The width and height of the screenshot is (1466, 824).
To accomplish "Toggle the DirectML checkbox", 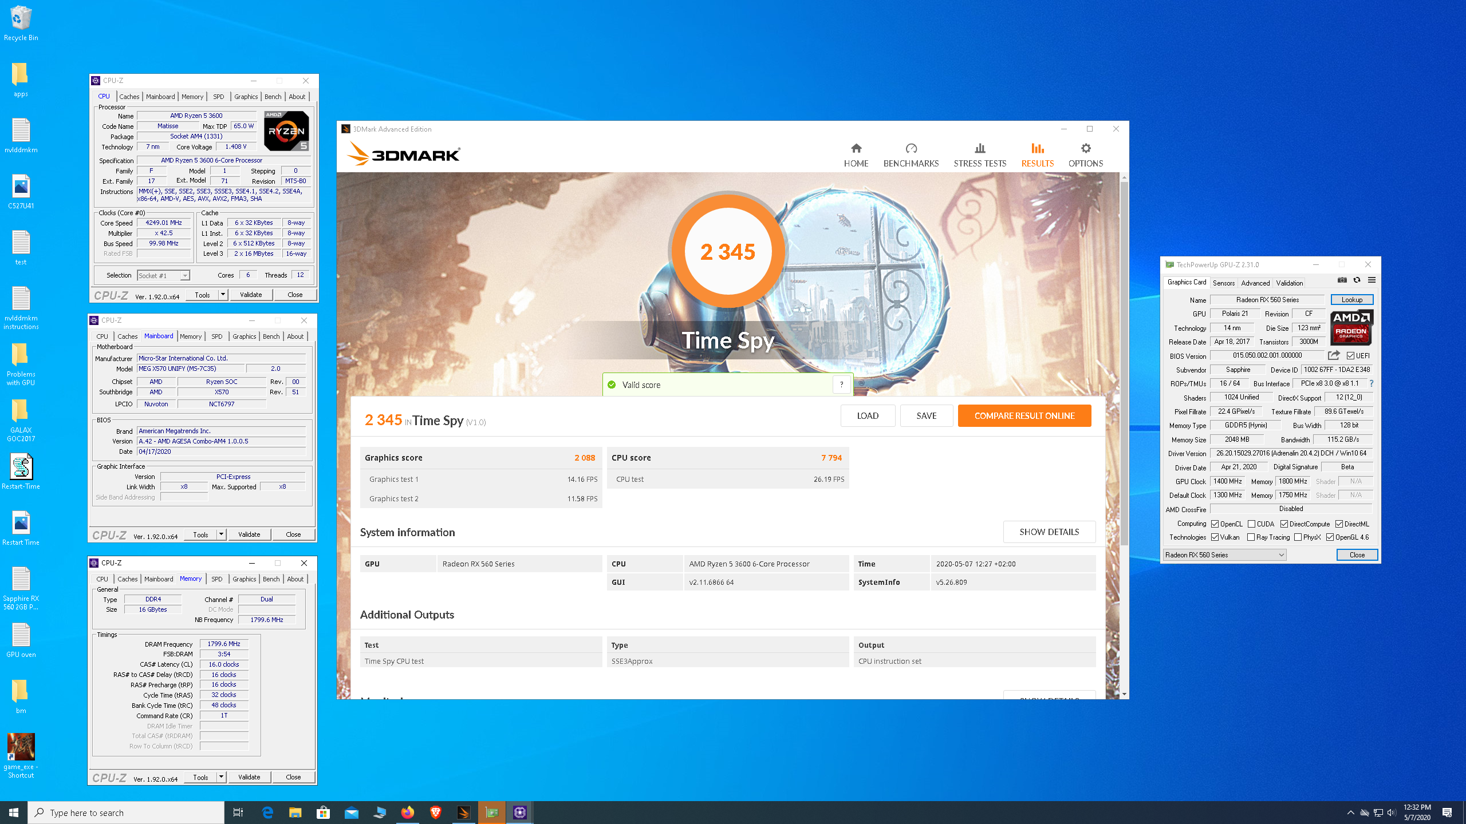I will (1339, 524).
